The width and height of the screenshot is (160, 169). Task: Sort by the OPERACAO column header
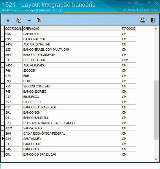72,29
